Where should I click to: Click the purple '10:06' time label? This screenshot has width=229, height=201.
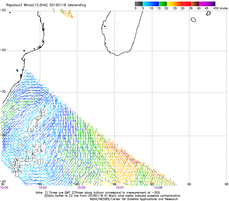81,188
